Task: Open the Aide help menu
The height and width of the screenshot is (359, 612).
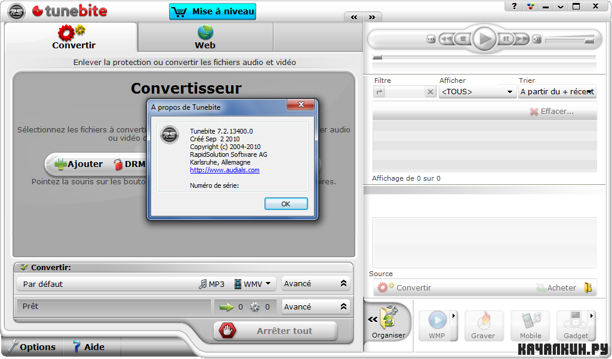Action: pos(89,346)
